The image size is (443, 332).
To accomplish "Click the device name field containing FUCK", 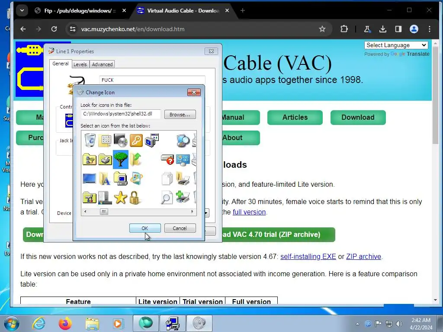I will 152,80.
